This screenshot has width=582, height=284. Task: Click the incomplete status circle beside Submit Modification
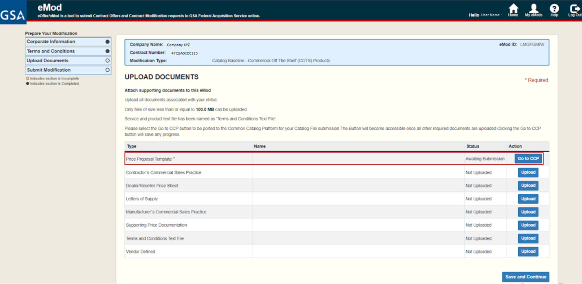pos(108,70)
